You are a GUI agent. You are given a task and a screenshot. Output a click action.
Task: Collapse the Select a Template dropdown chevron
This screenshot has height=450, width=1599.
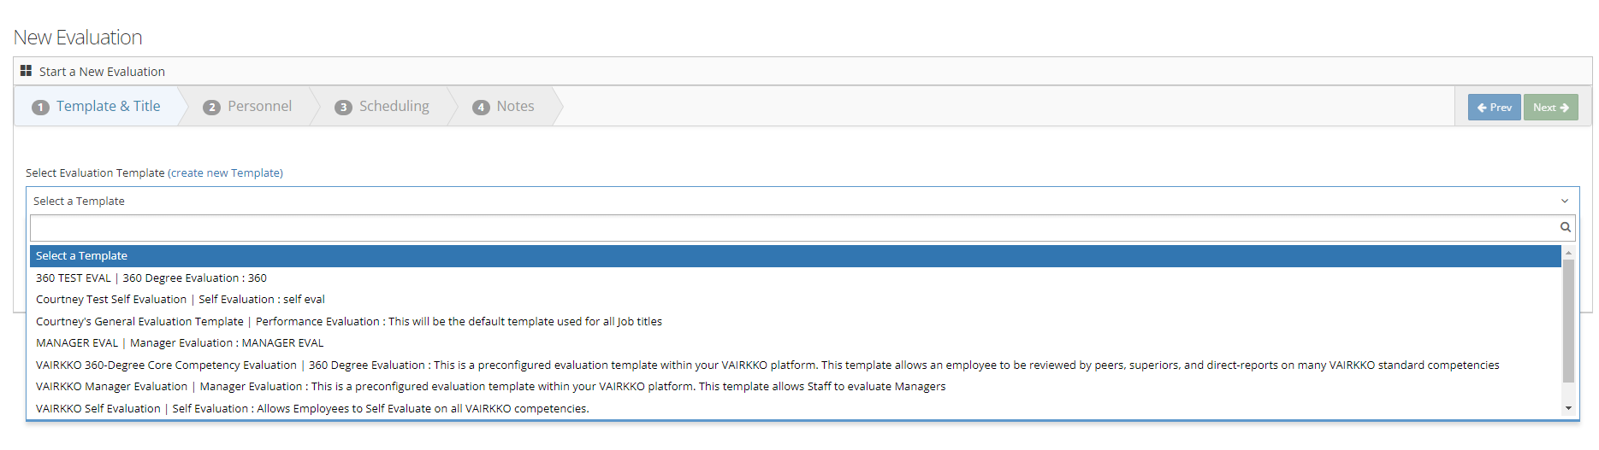[x=1564, y=202]
